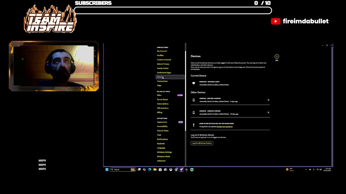The image size is (346, 194).
Task: Open Billing settings
Action: click(x=159, y=113)
